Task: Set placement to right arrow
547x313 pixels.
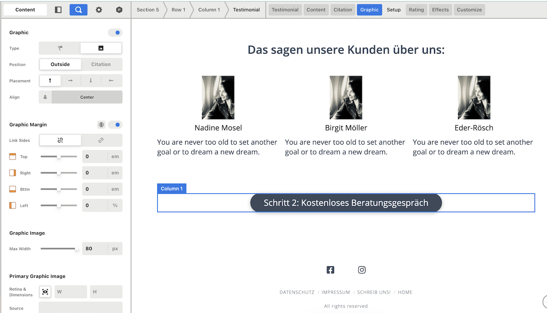Action: pyautogui.click(x=70, y=81)
